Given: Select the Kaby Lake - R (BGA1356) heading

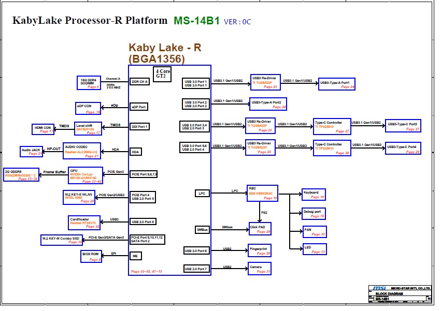Looking at the screenshot, I should pos(165,53).
